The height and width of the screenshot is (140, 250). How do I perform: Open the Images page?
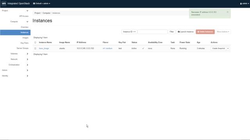coord(25,38)
